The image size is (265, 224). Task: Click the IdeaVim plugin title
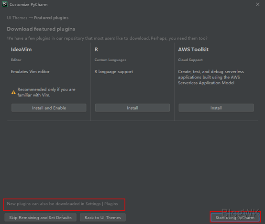[22, 49]
